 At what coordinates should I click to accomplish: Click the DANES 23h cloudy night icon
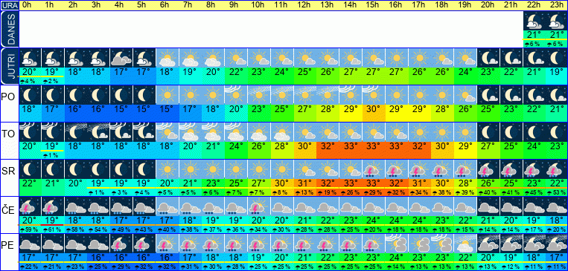click(557, 22)
